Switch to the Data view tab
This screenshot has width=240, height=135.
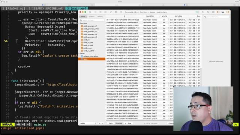pos(111,123)
